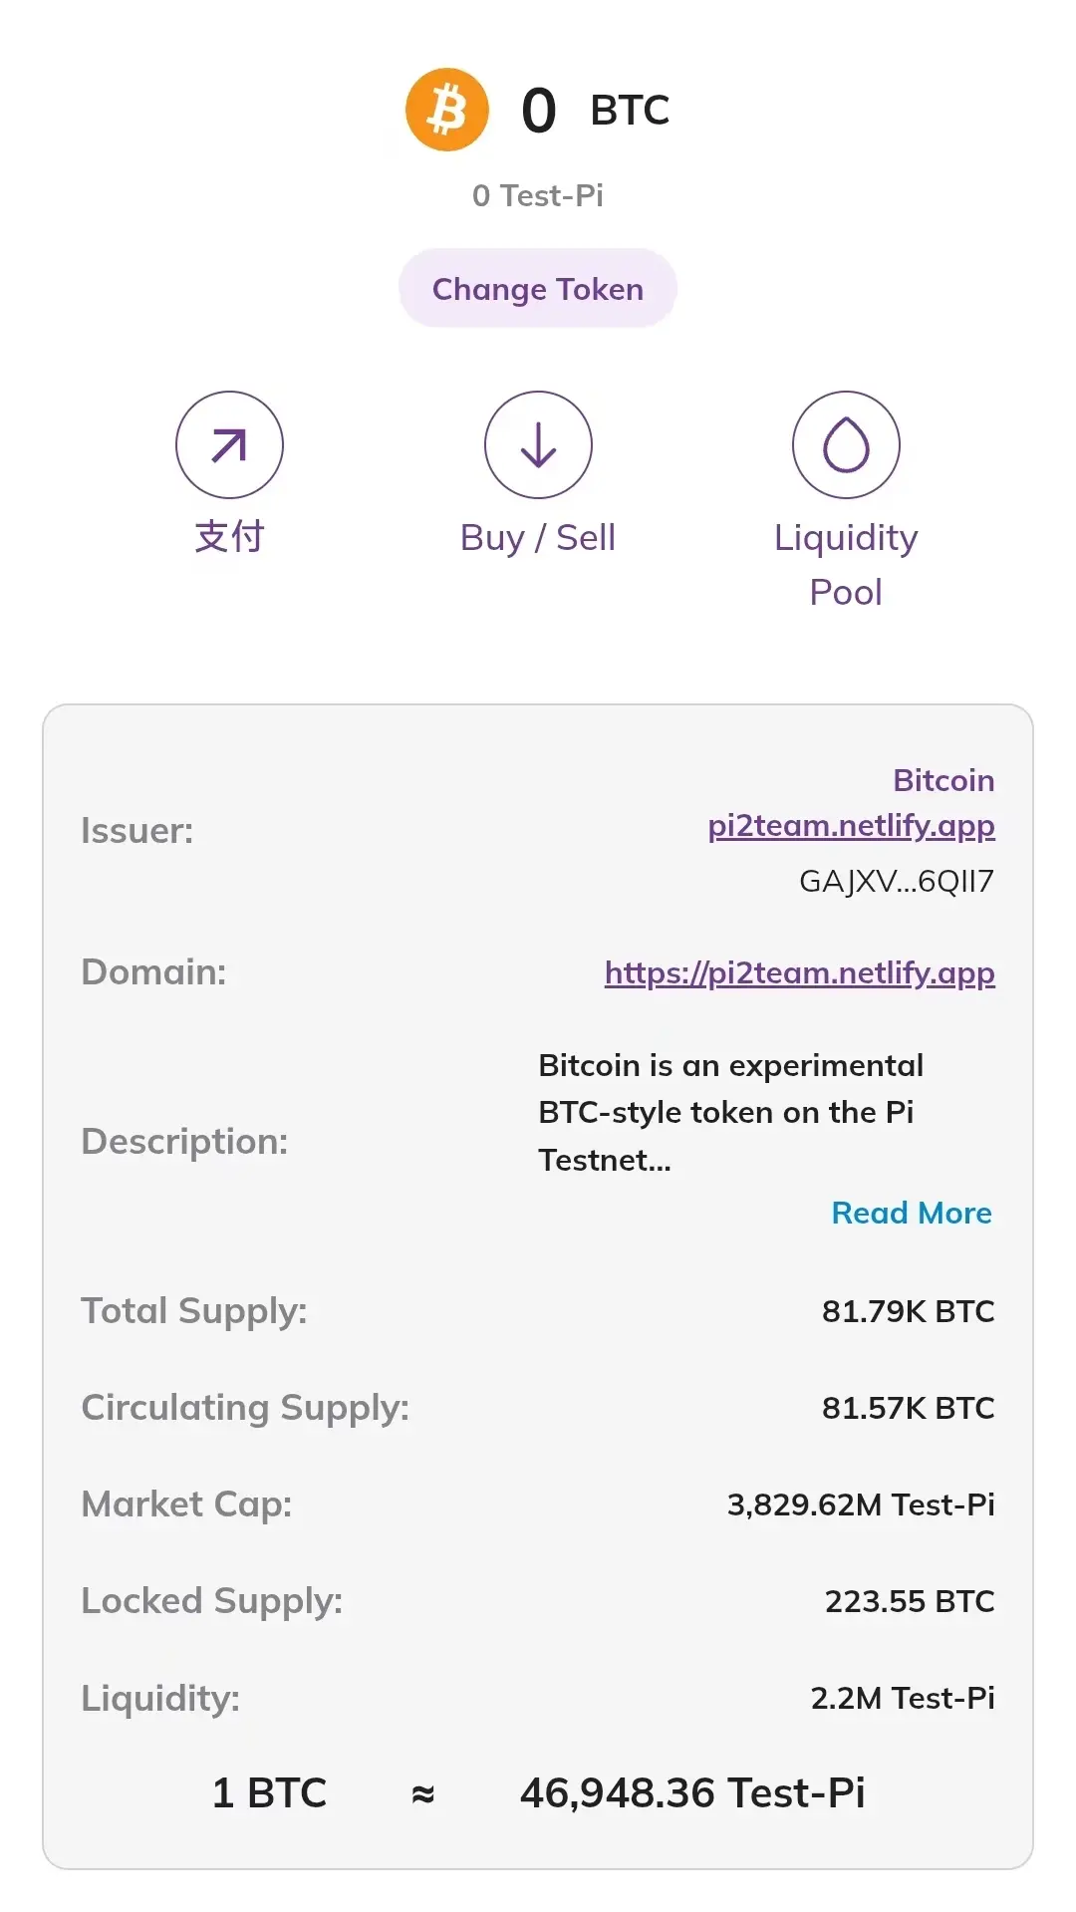Tap the 支付 label text
The width and height of the screenshot is (1076, 1912).
click(229, 537)
